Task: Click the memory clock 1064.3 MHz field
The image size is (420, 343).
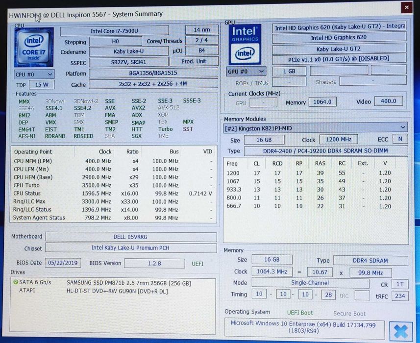Action: coord(272,271)
